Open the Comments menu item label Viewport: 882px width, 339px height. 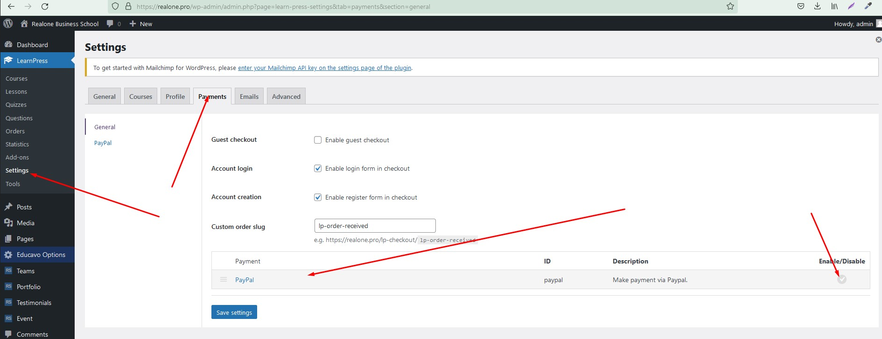pyautogui.click(x=32, y=334)
